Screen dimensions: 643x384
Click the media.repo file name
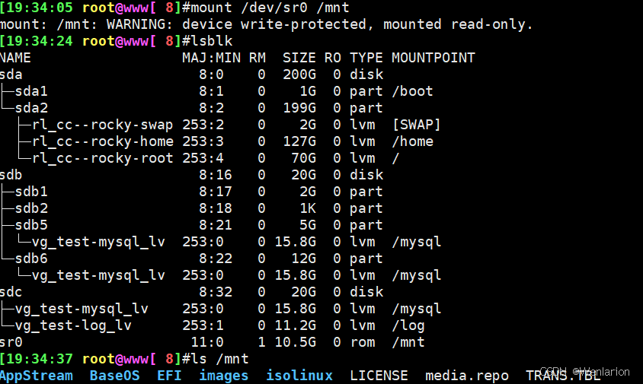(x=467, y=376)
